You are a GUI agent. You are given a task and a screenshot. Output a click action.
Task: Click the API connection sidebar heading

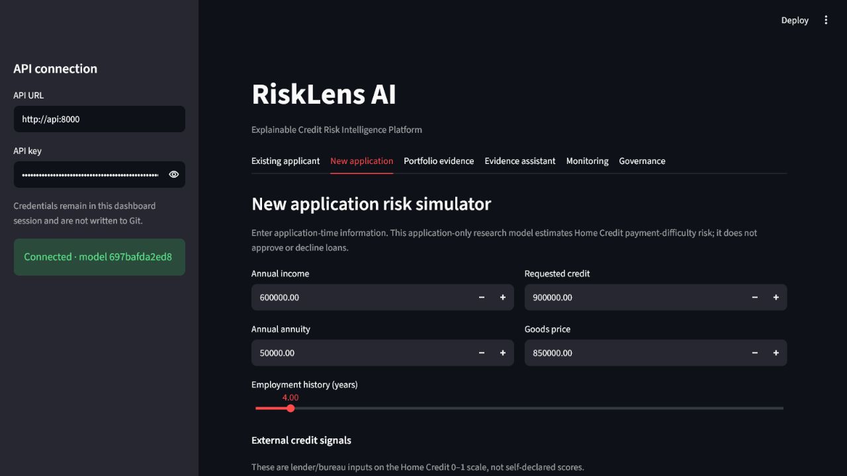pos(56,69)
